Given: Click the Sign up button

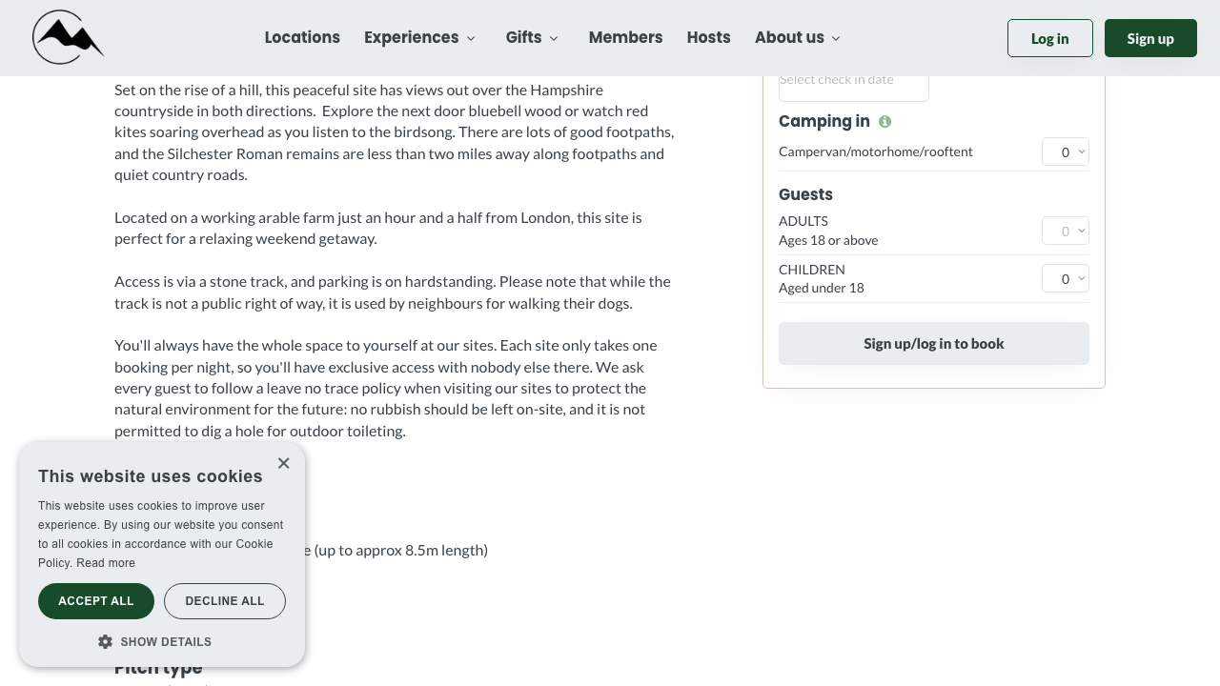Looking at the screenshot, I should pos(1150,39).
